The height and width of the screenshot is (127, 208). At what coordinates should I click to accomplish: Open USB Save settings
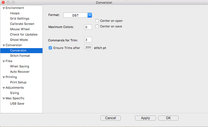point(17,104)
